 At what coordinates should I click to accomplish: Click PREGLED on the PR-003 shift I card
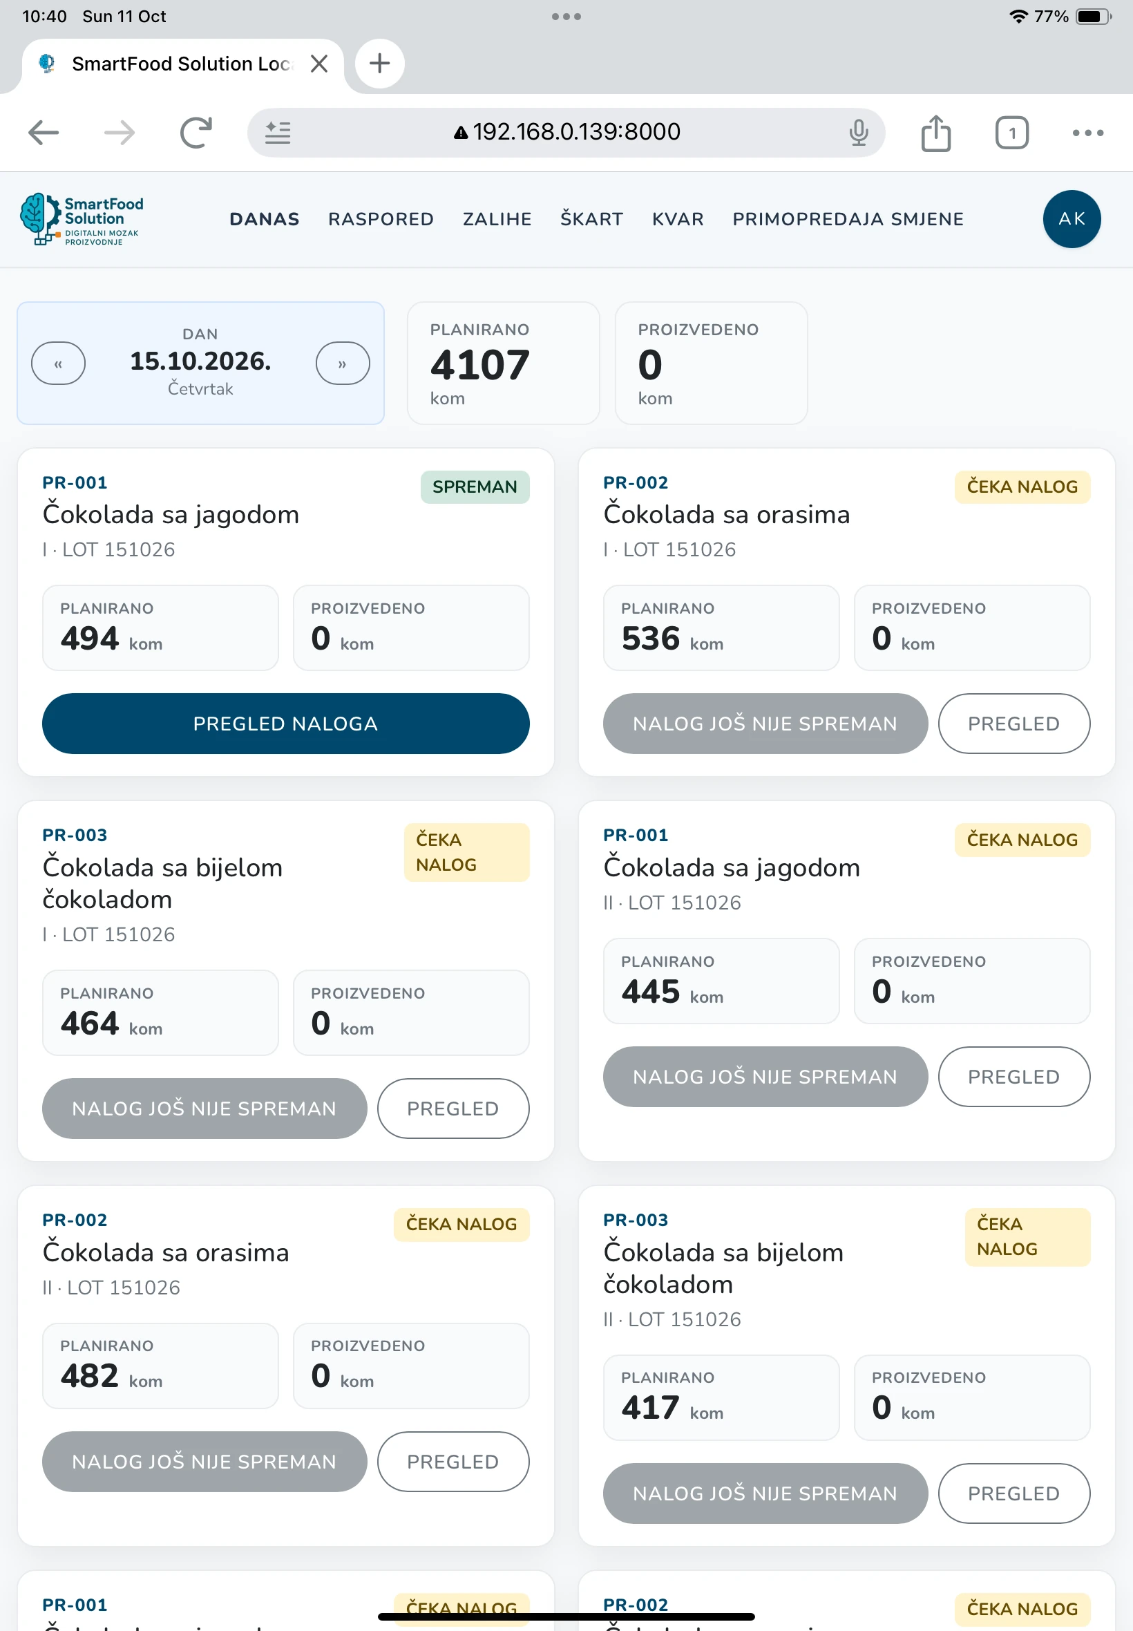[x=453, y=1109]
